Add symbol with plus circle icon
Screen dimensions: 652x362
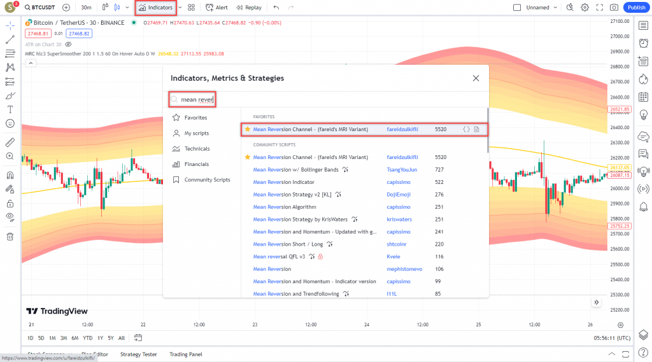coord(66,8)
